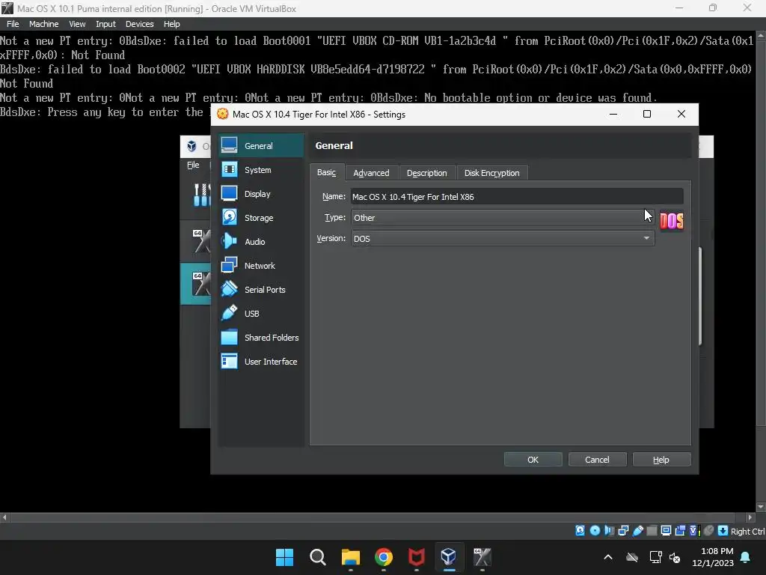Click the Help button in Settings
The width and height of the screenshot is (766, 575).
tap(661, 460)
